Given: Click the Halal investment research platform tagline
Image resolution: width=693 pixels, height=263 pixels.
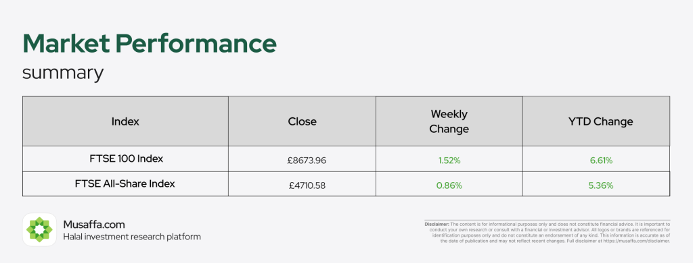Looking at the screenshot, I should [x=132, y=237].
